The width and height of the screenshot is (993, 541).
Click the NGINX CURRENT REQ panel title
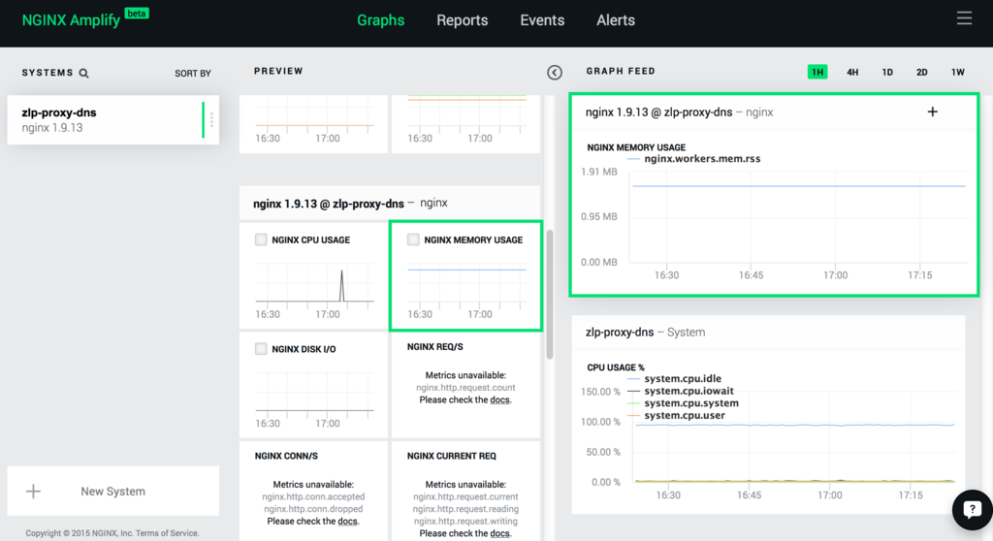click(x=451, y=456)
